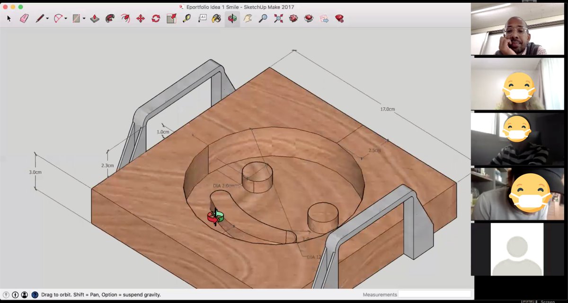Image resolution: width=568 pixels, height=303 pixels.
Task: Open the Extension Manager ruby icon
Action: (x=339, y=18)
